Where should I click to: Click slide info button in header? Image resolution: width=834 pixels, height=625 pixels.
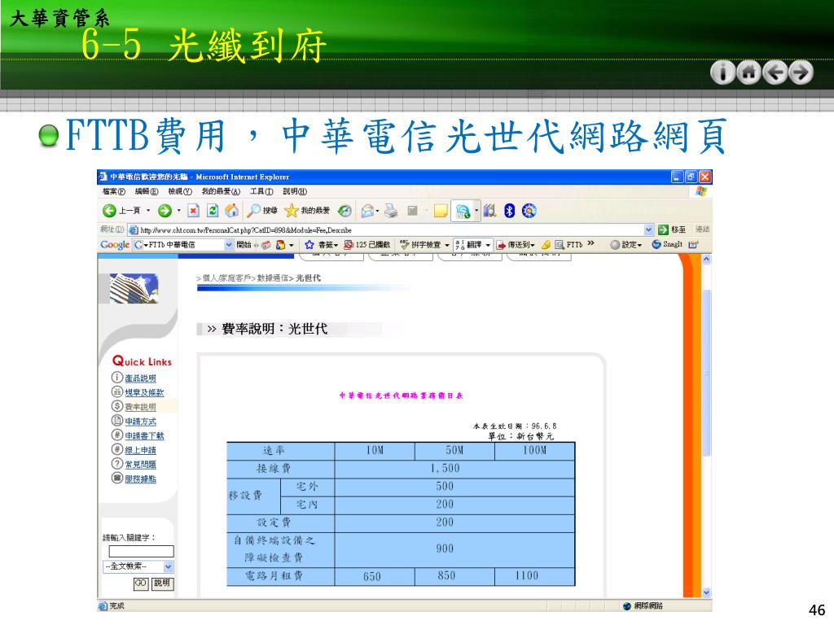click(x=723, y=72)
